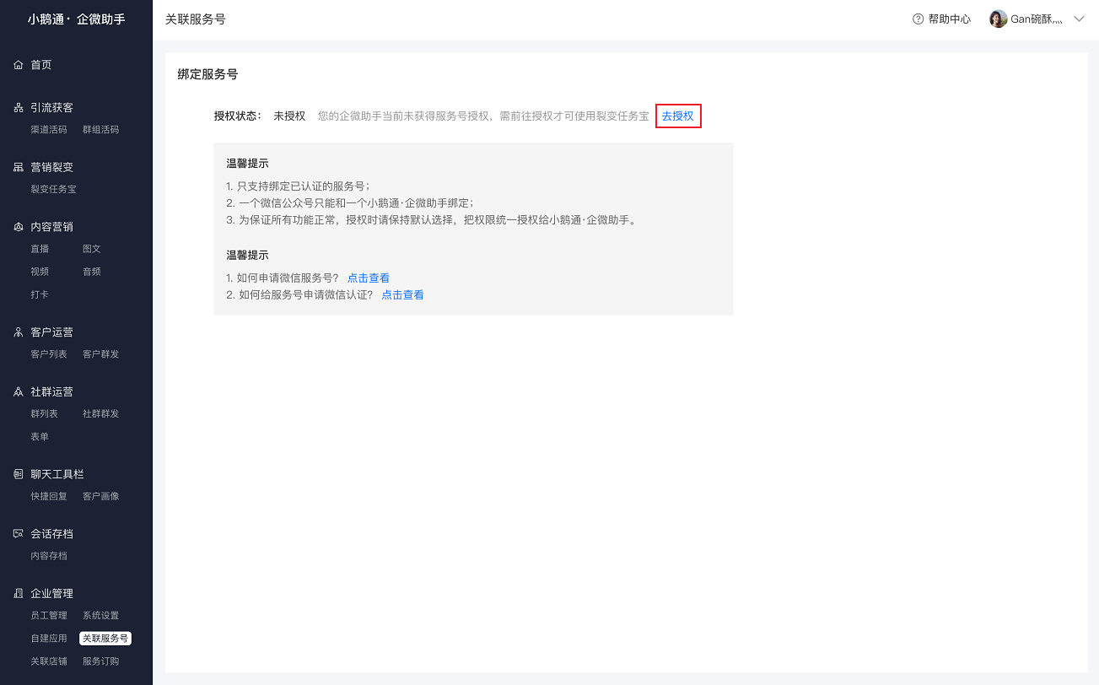Click the 企业管理 section heading
1099x685 pixels.
pos(52,594)
